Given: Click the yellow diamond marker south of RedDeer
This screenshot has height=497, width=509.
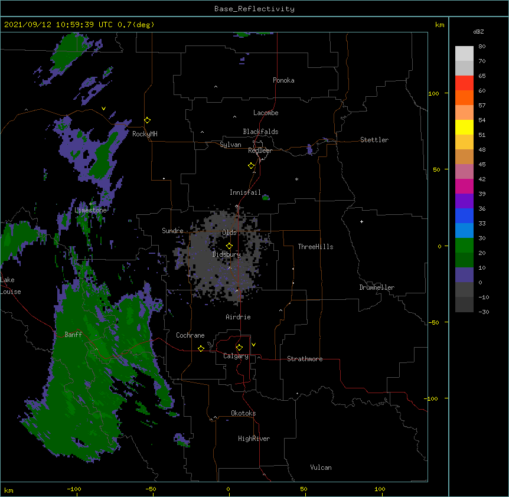Looking at the screenshot, I should [x=252, y=166].
